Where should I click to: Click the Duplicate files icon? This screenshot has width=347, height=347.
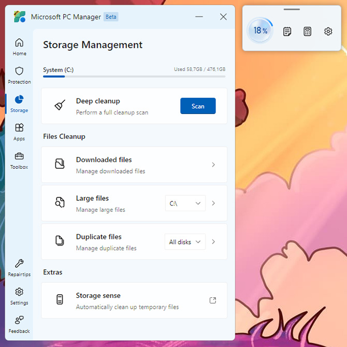click(60, 240)
